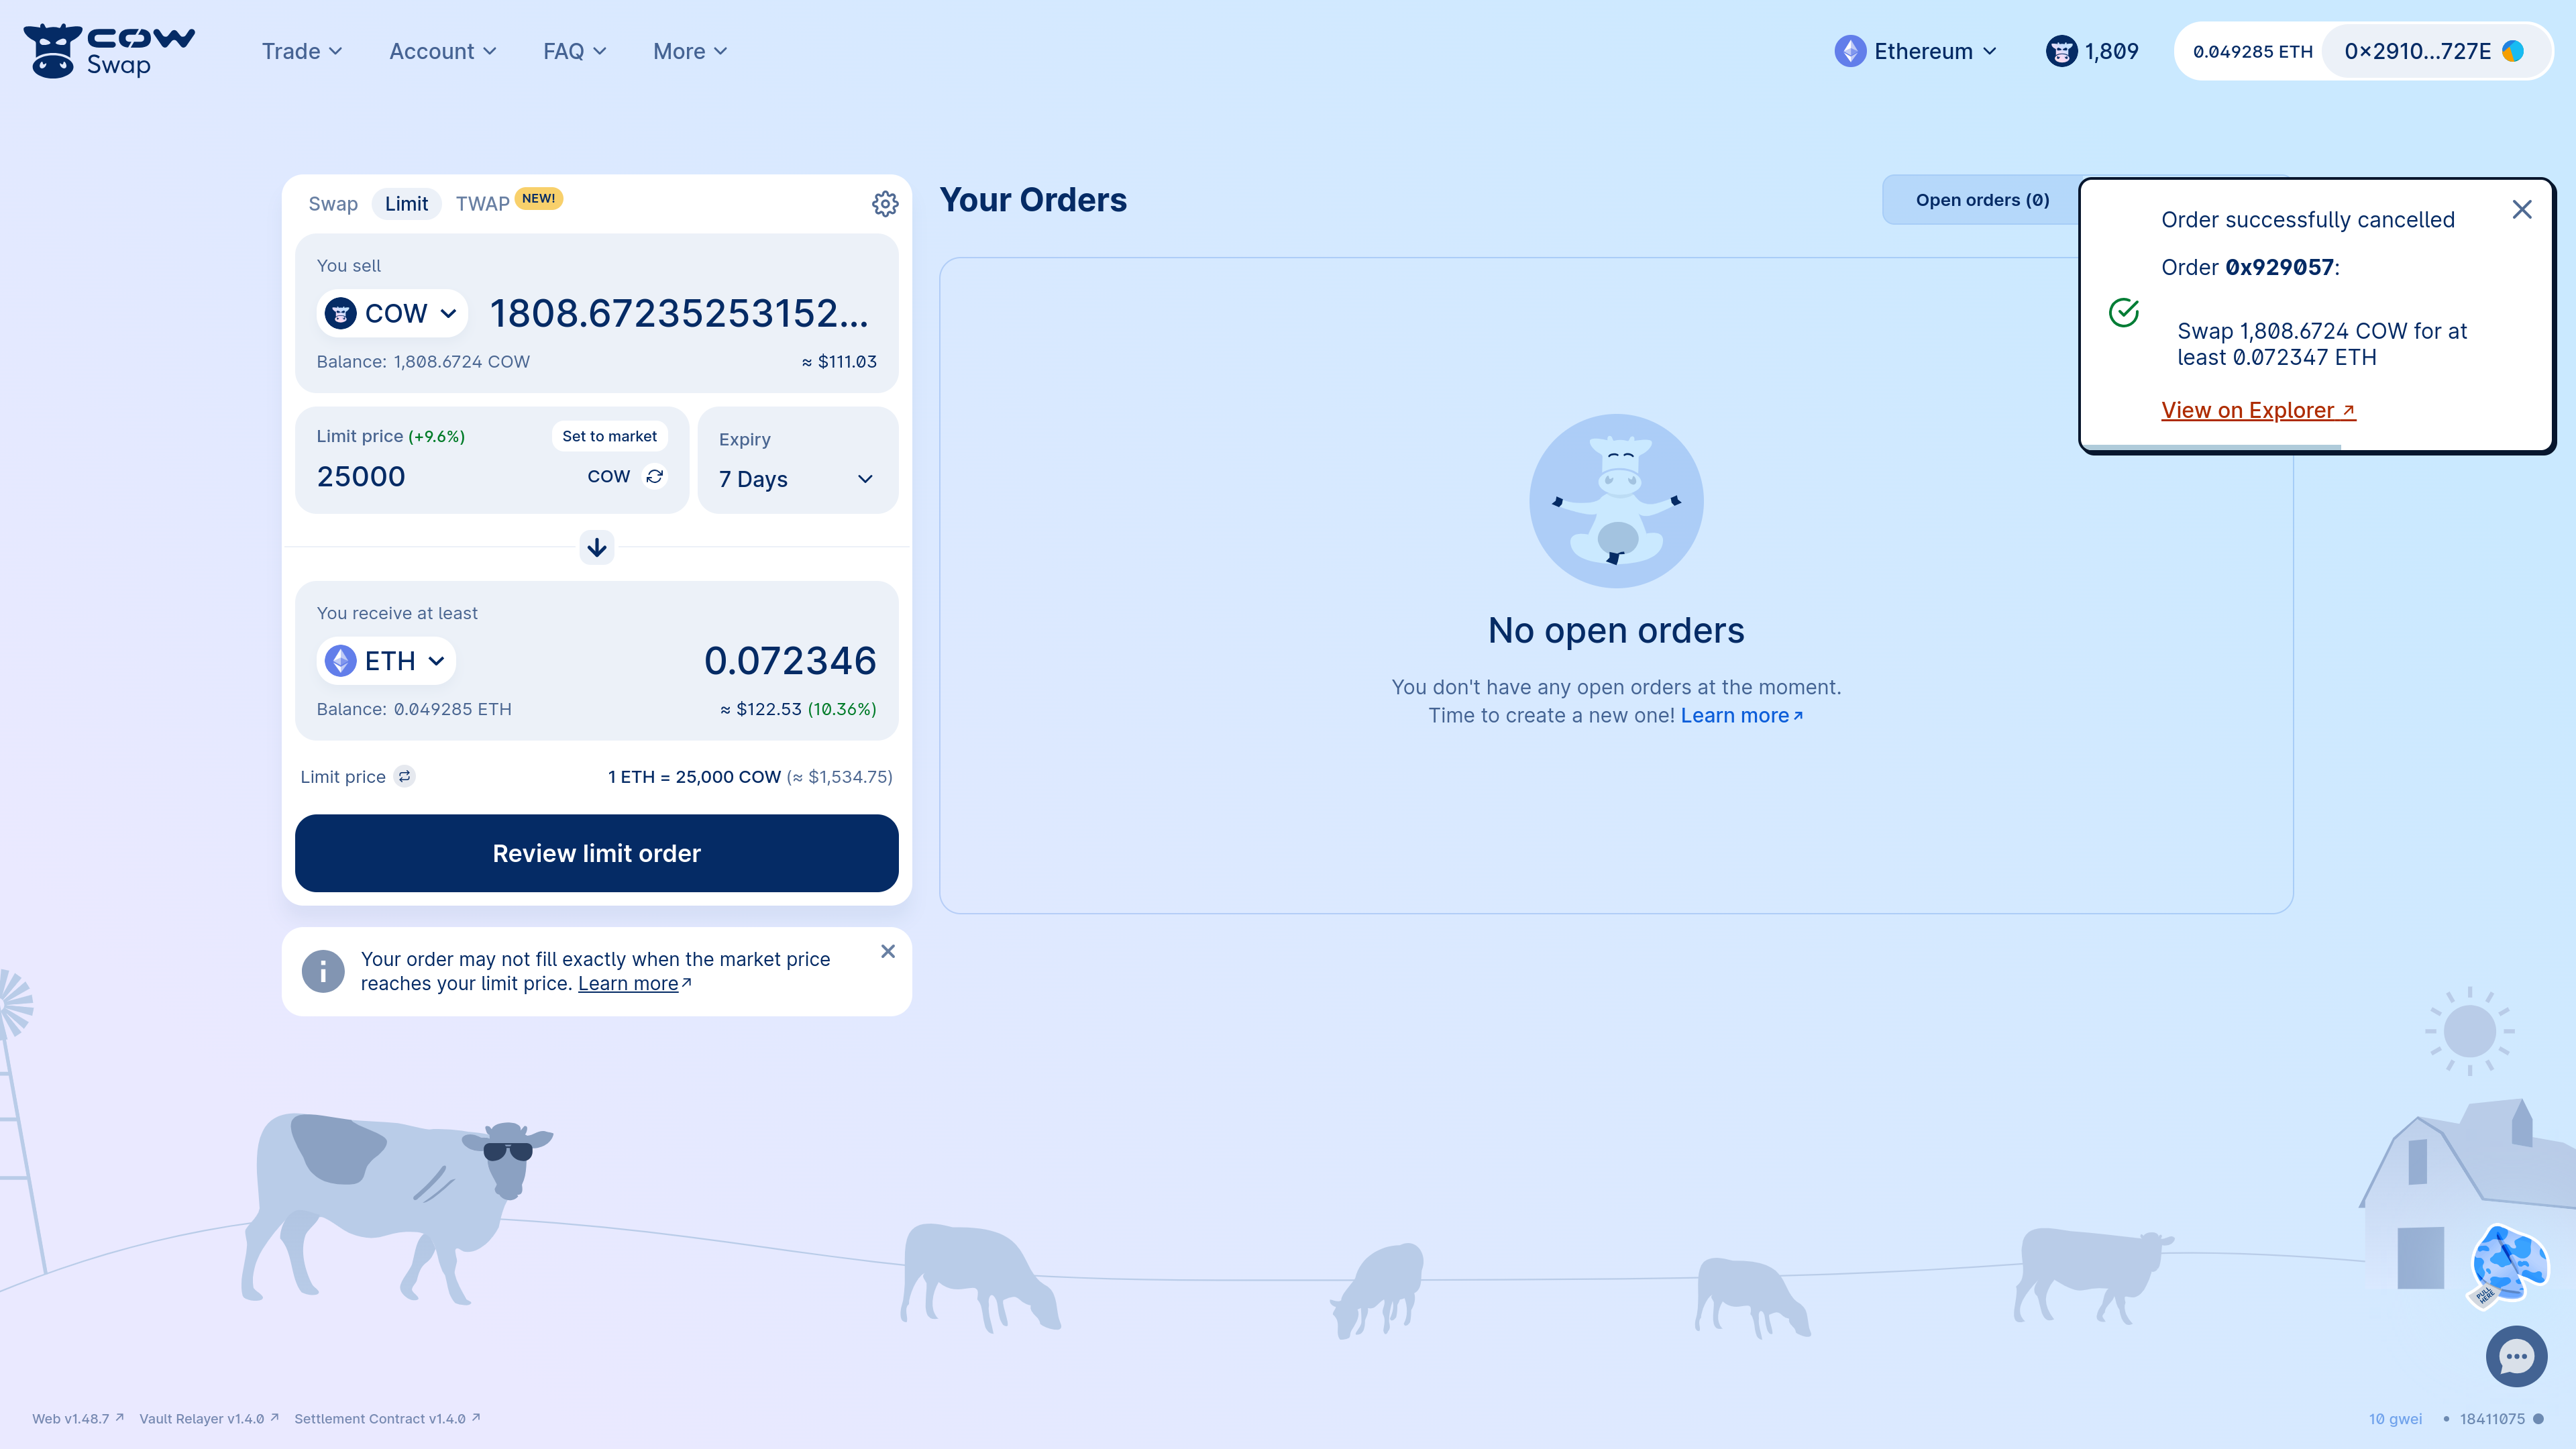Toggle the price direction next to Limit price label
This screenshot has height=1449, width=2576.
(404, 777)
